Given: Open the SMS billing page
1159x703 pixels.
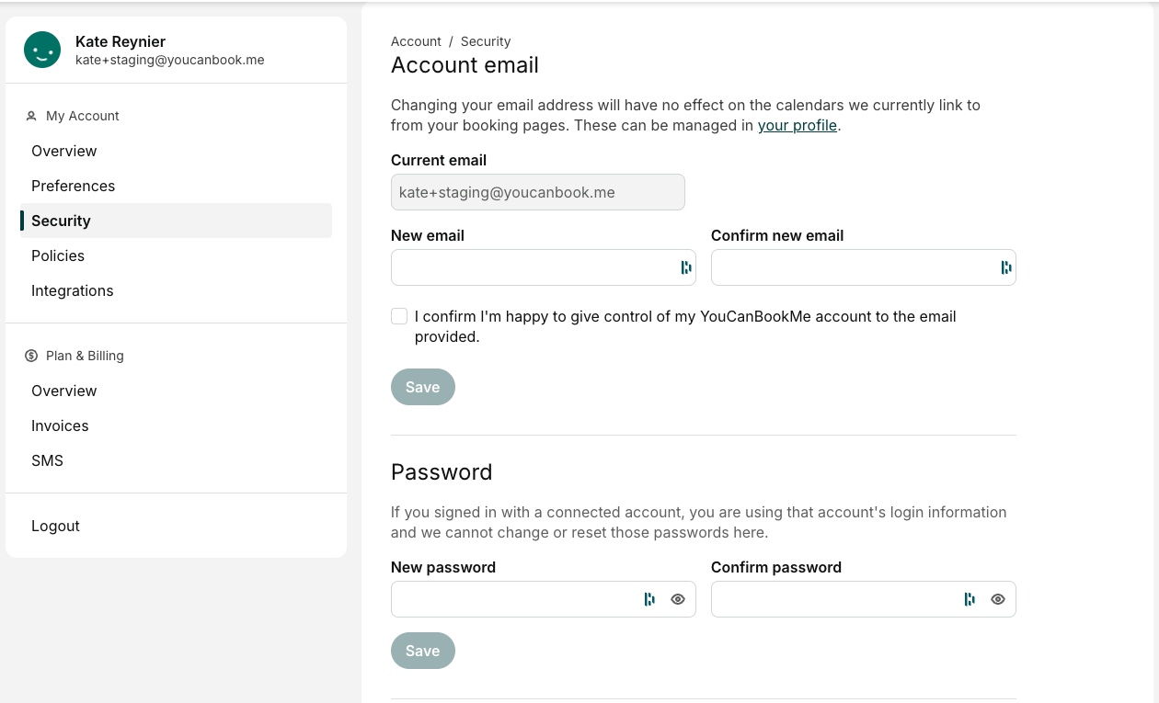Looking at the screenshot, I should 48,460.
